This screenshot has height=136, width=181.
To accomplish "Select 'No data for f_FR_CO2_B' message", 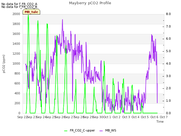I will coord(19,7).
